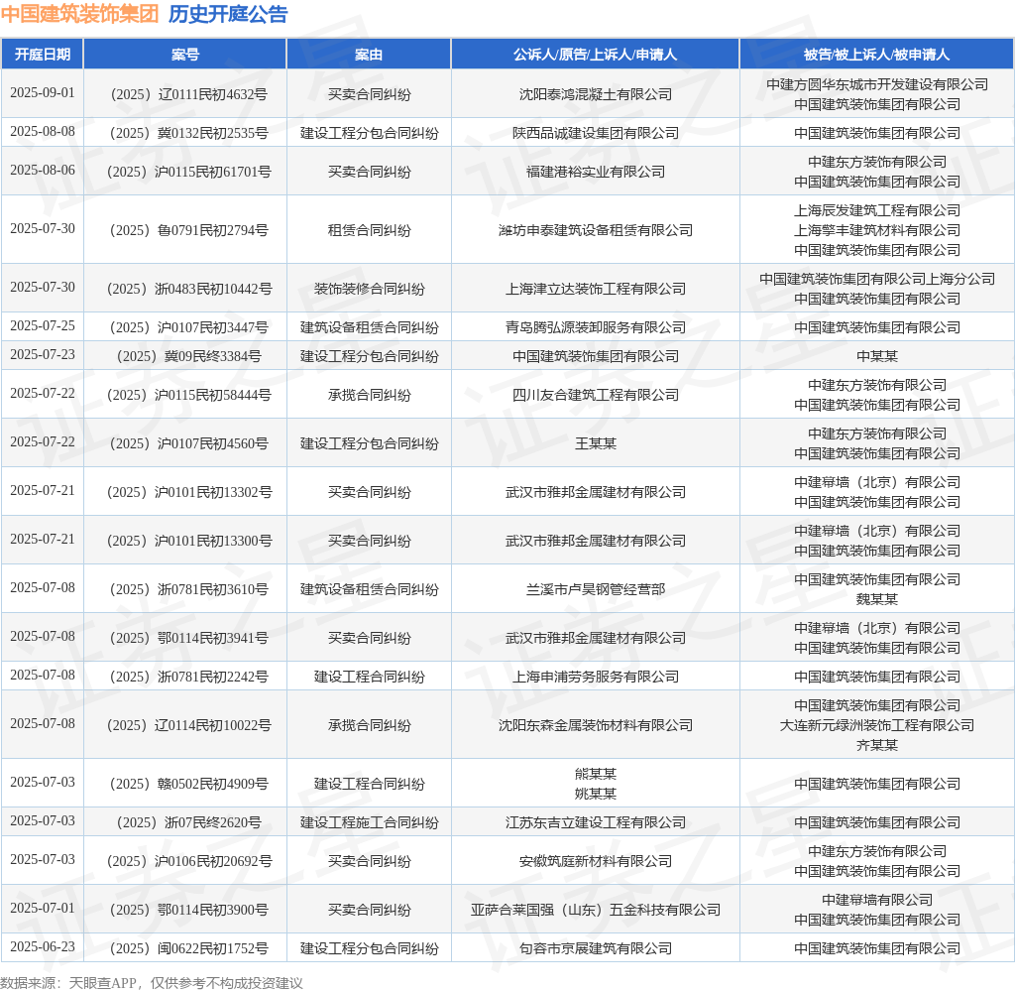Image resolution: width=1015 pixels, height=992 pixels.
Task: Click plaintiff 青岛腾弘源装卸服务有限公司
Action: click(x=596, y=328)
